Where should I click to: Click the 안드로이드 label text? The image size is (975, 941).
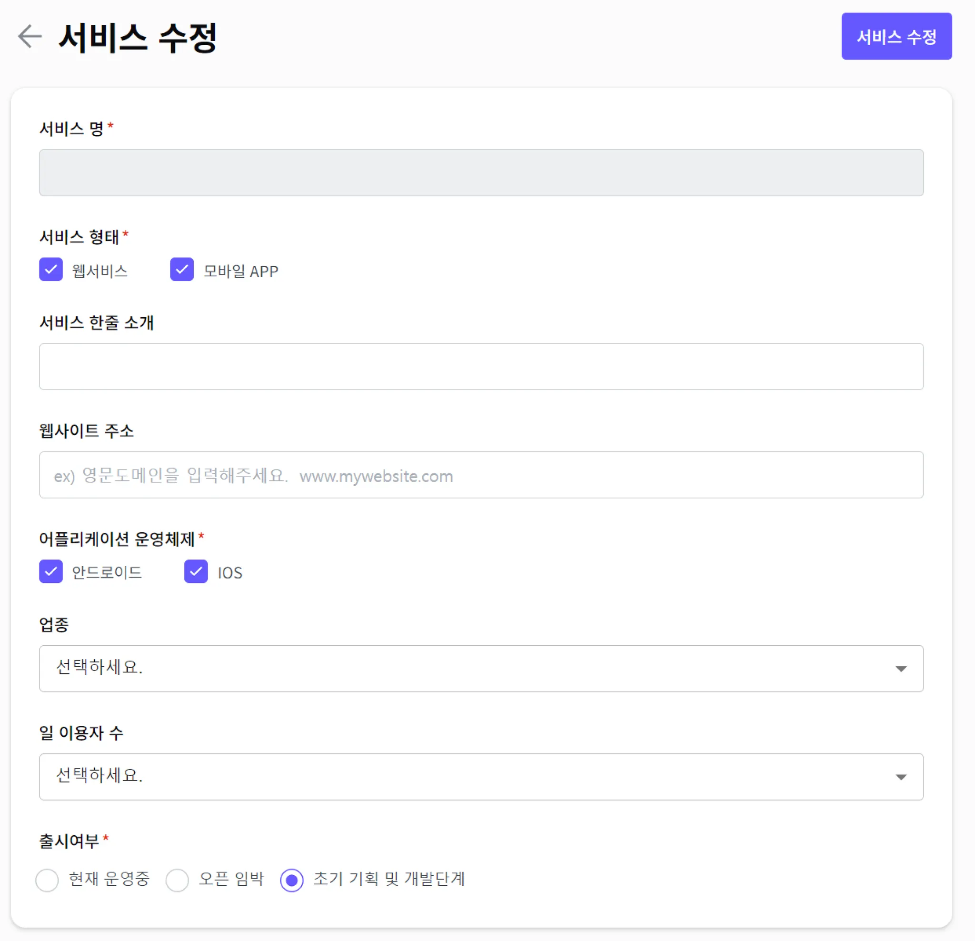[107, 572]
